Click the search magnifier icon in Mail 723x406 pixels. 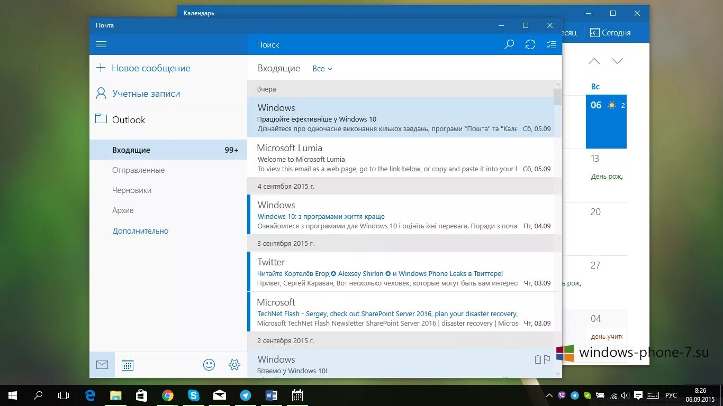(509, 44)
